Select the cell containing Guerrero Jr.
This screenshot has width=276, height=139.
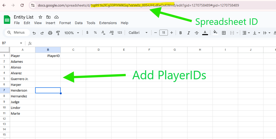click(23, 79)
